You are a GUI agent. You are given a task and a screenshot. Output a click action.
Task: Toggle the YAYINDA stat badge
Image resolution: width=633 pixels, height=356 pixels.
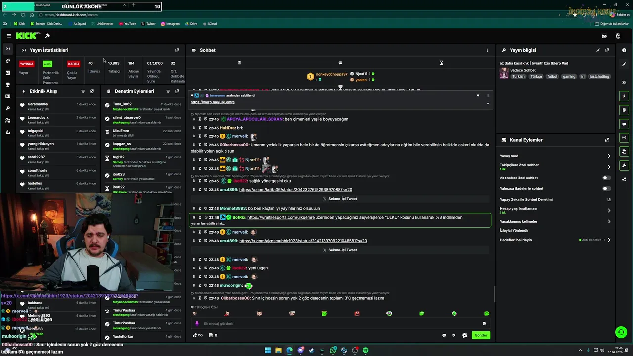[26, 64]
